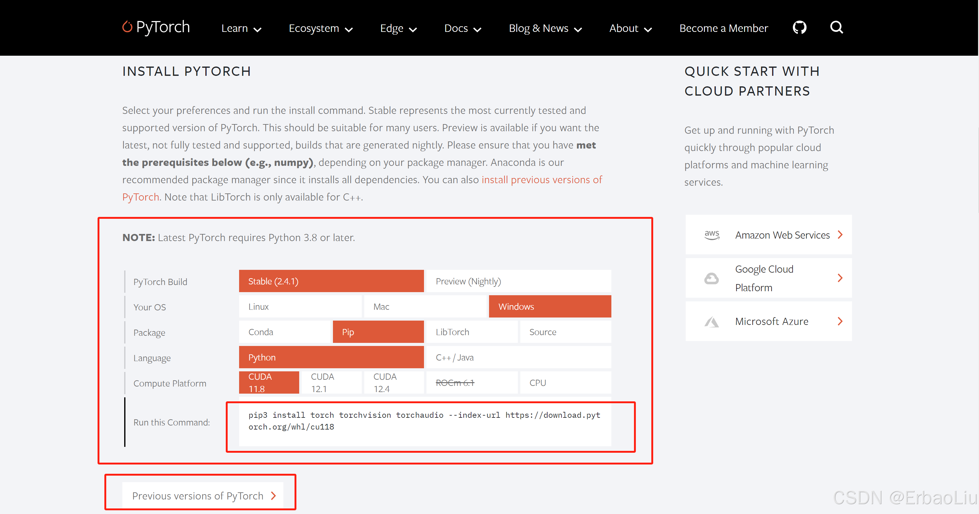Image resolution: width=979 pixels, height=514 pixels.
Task: Select C++ / Java as the language
Action: point(519,358)
